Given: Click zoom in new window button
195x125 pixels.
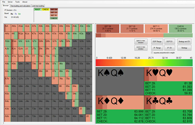Looking at the screenshot, I should pyautogui.click(x=141, y=48).
